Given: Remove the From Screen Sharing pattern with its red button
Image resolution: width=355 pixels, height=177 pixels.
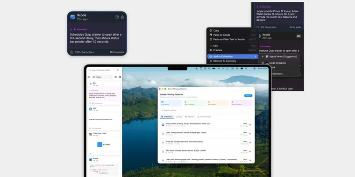Looking at the screenshot, I should 250,125.
